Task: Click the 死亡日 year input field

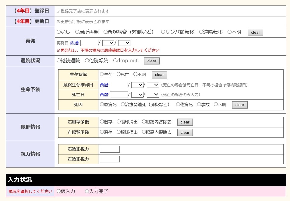Action: click(x=119, y=95)
